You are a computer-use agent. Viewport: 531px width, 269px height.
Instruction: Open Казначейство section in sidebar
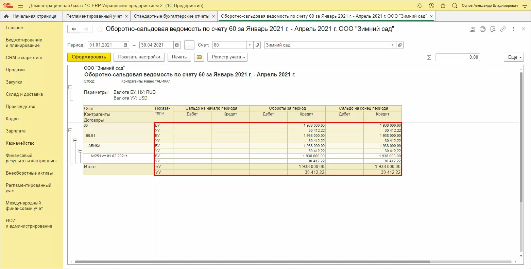20,143
